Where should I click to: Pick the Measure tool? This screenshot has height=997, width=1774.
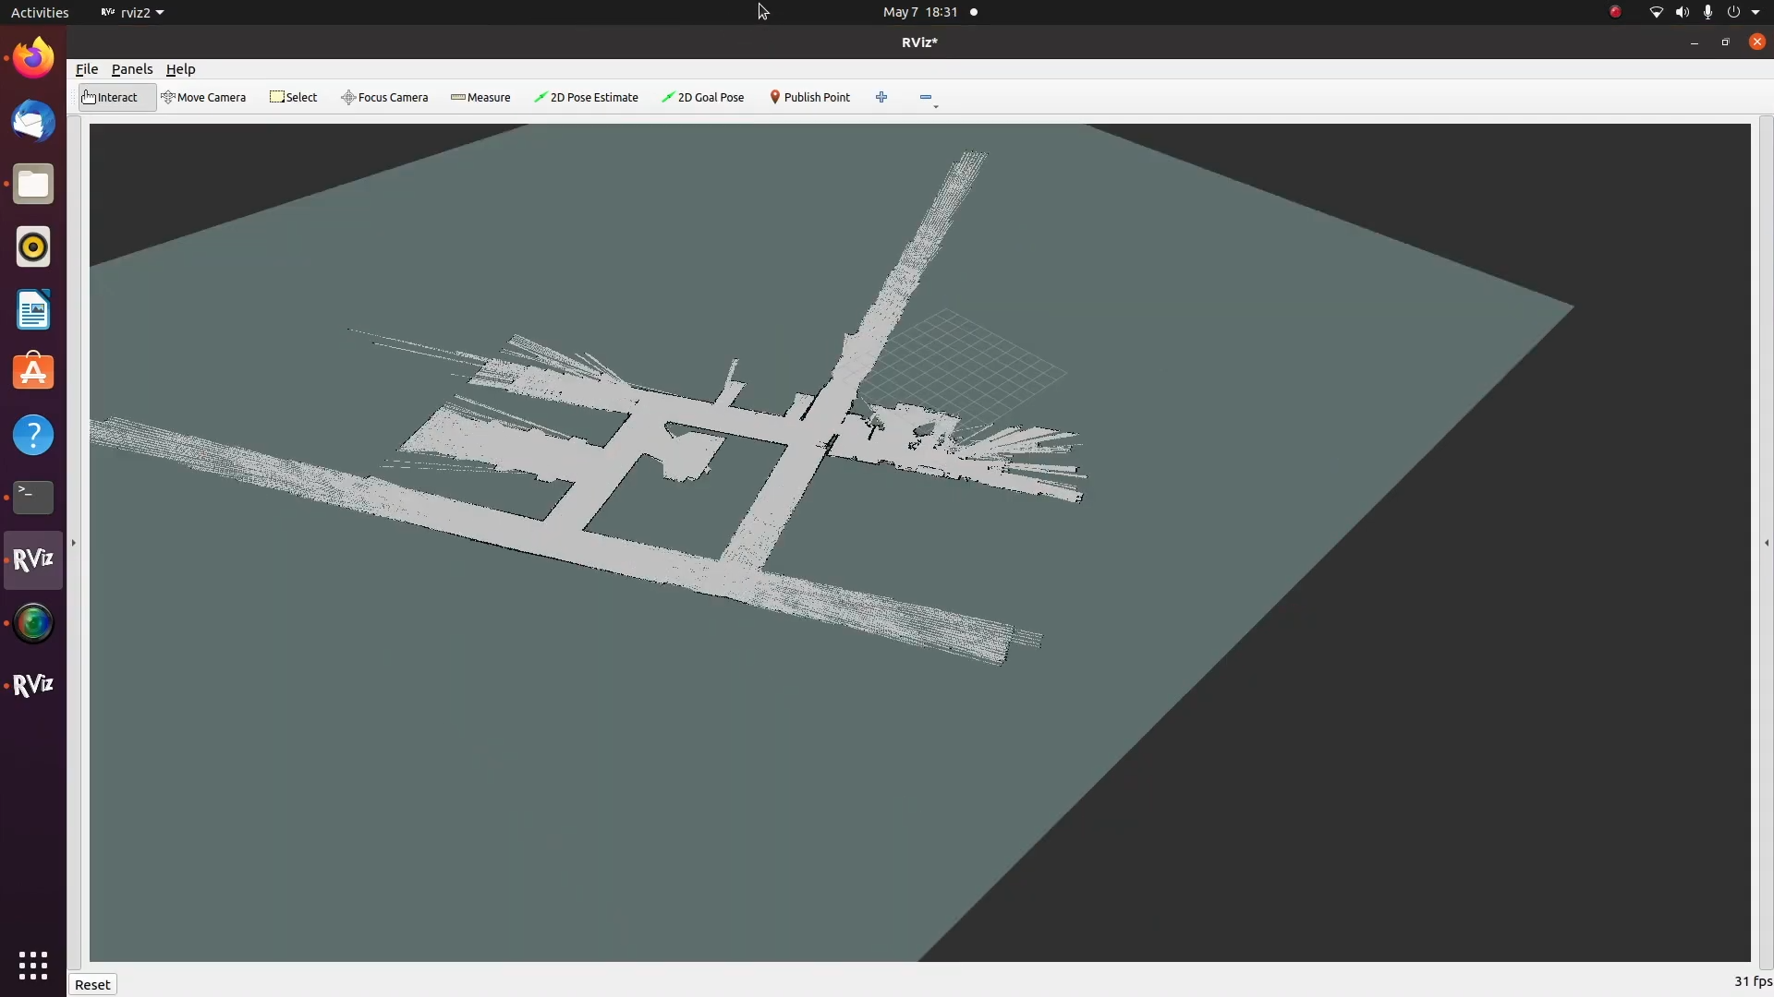pyautogui.click(x=480, y=97)
